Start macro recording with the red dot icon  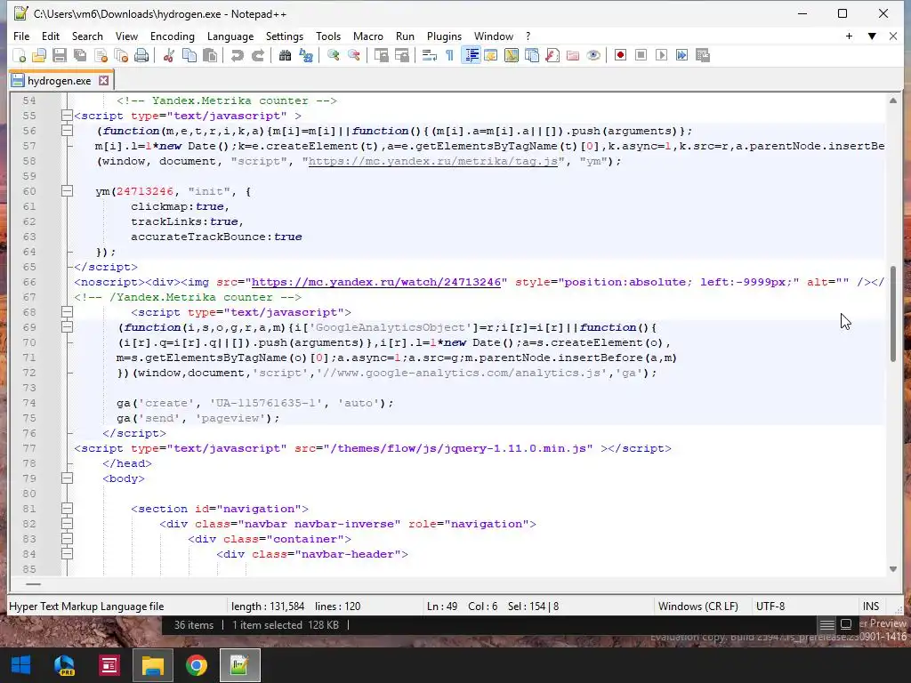(x=620, y=55)
